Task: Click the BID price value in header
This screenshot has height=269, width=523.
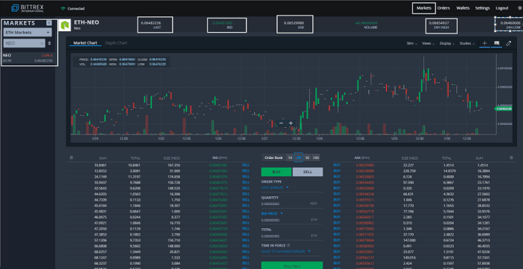Action: [x=223, y=23]
